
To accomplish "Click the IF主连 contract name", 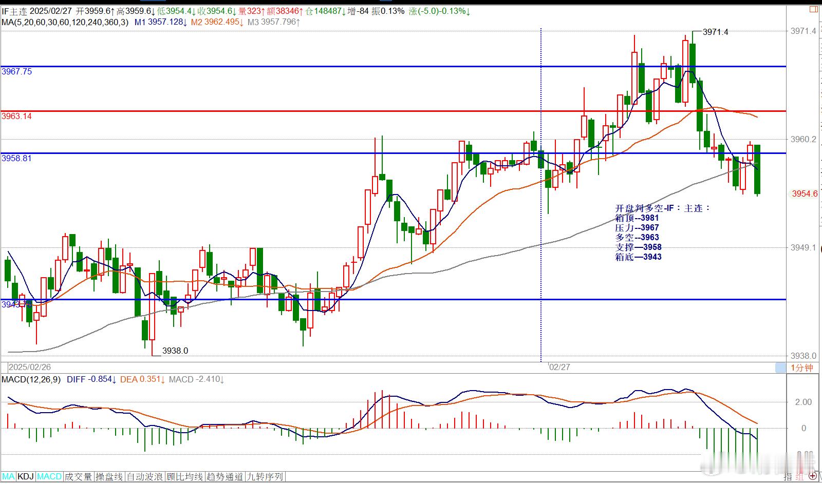I will [14, 11].
